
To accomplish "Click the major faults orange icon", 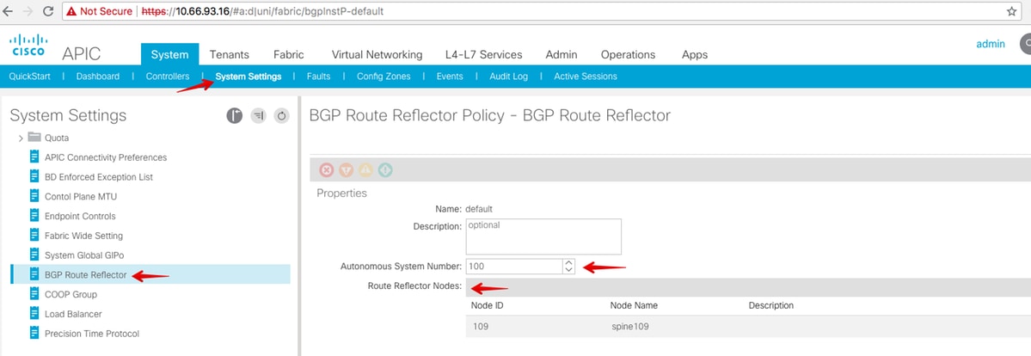I will tap(347, 169).
